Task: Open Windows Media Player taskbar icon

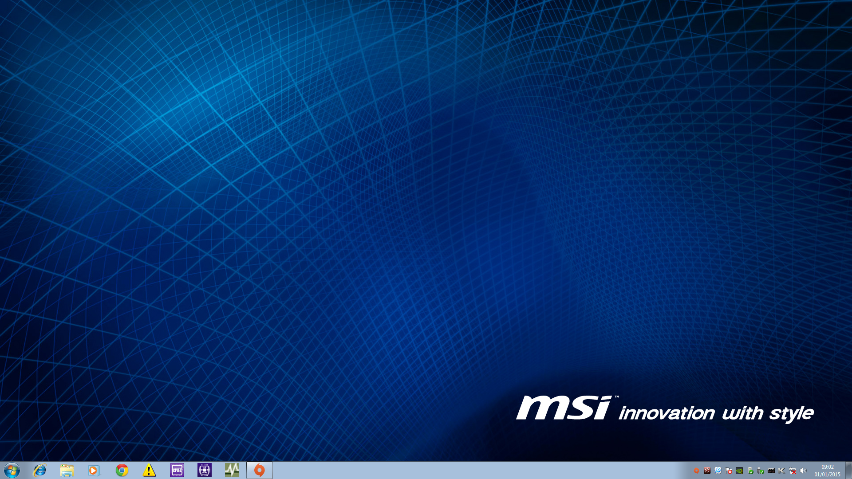Action: (x=94, y=470)
